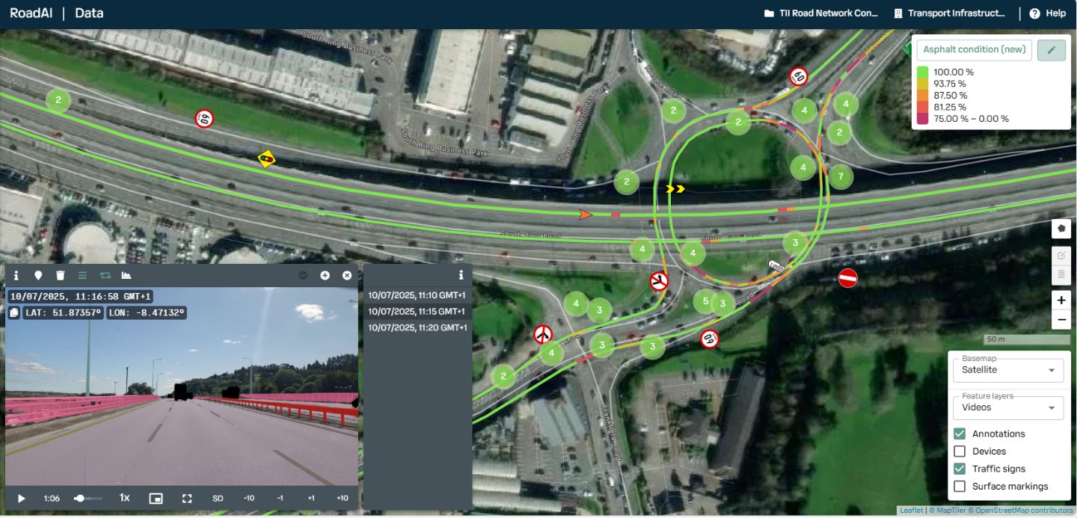1077x518 pixels.
Task: Open the Data section link
Action: tap(89, 13)
